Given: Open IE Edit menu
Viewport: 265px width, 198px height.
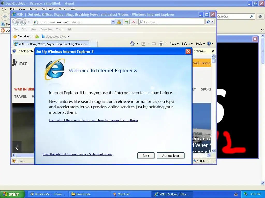Looking at the screenshot, I should [x=24, y=29].
